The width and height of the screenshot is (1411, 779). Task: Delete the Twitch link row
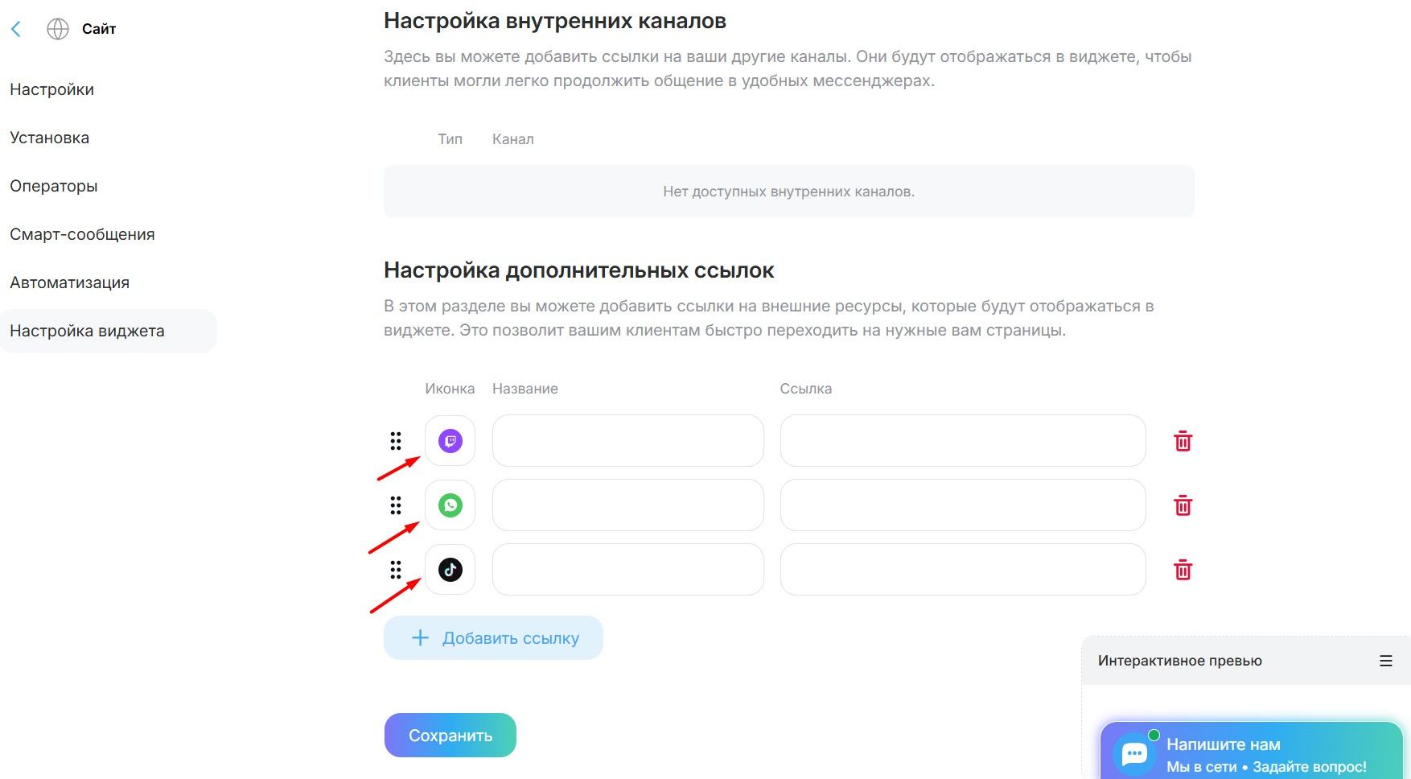[x=1183, y=441]
